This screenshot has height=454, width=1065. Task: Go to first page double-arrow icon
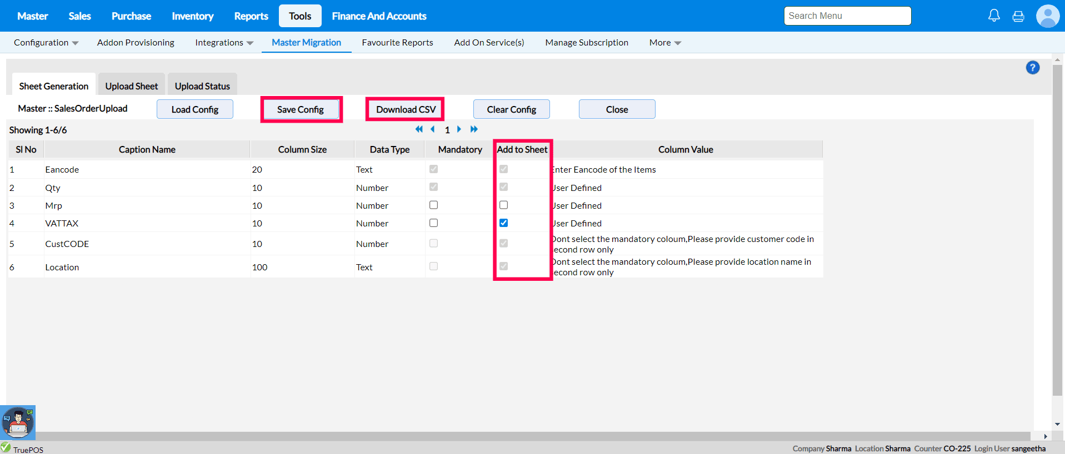point(419,129)
